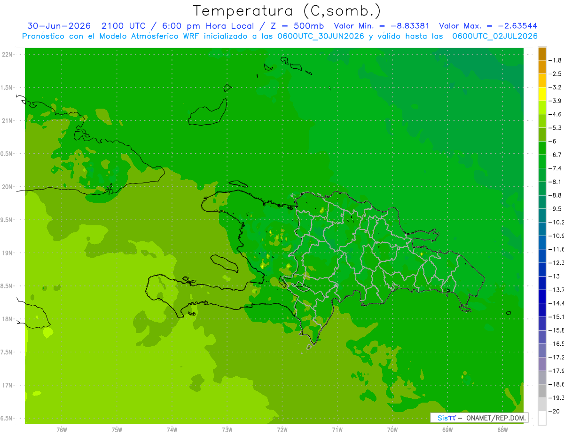This screenshot has height=436, width=564.
Task: Click the '71W' longitude label
Action: coord(337,429)
